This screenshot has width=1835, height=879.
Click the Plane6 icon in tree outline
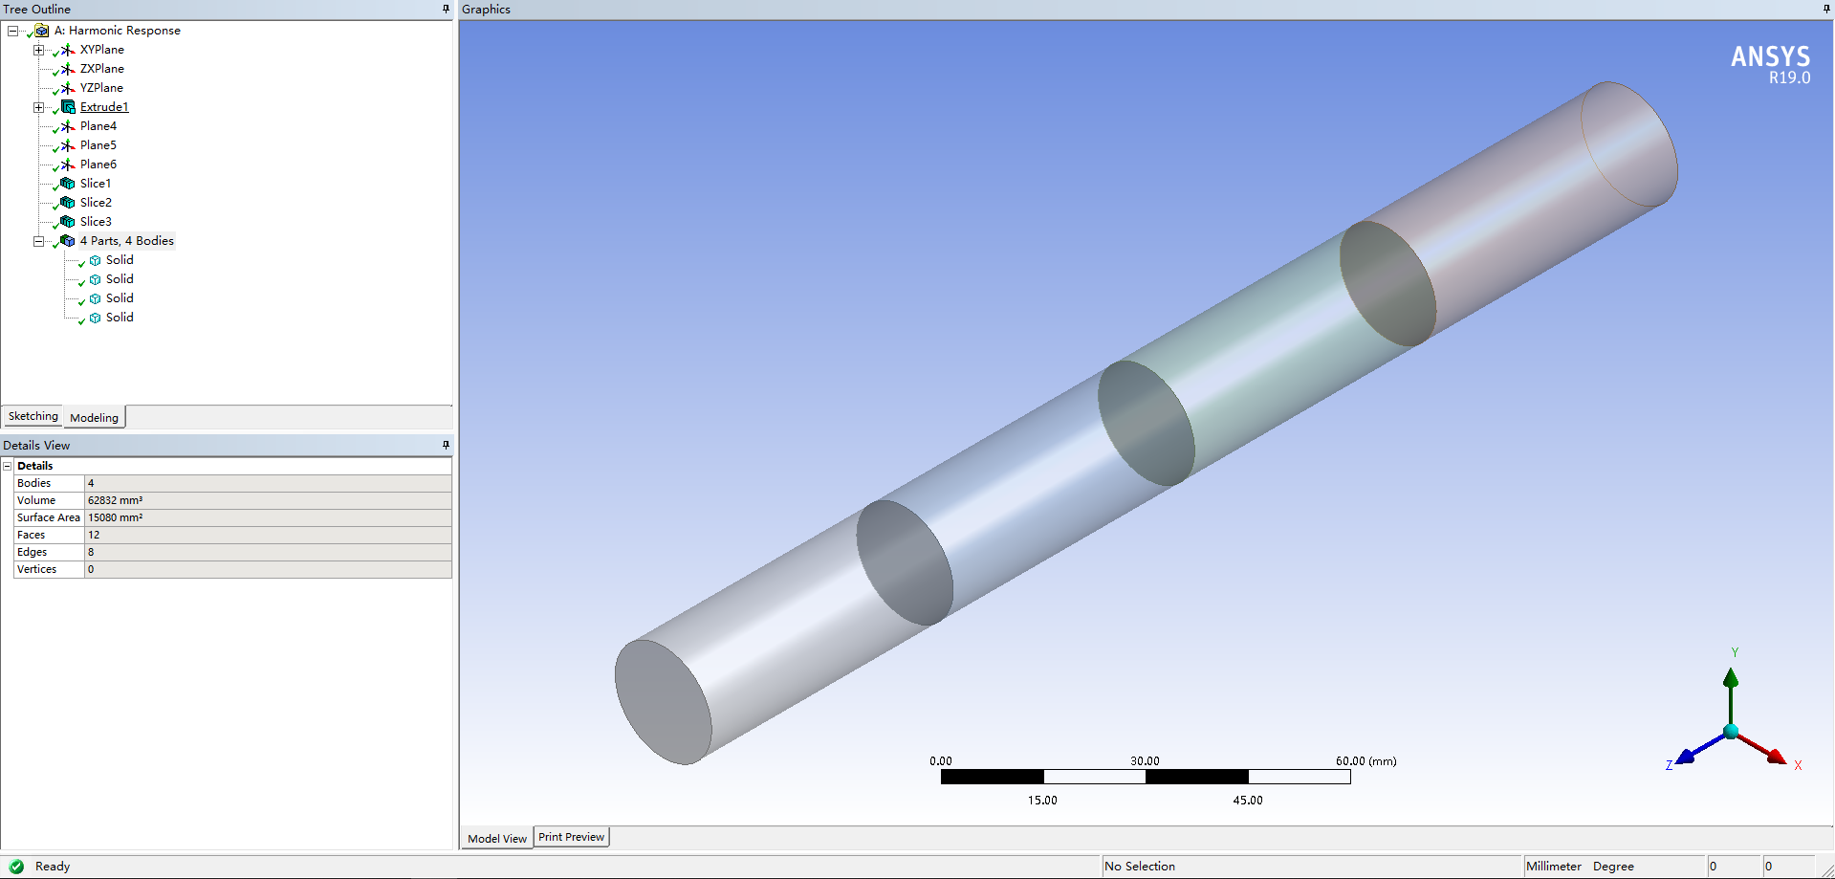68,165
